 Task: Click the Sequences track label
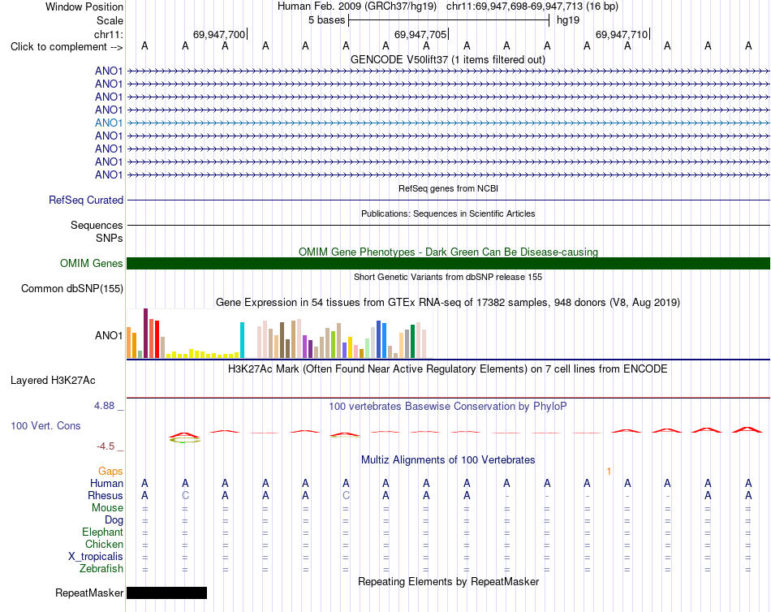(x=97, y=225)
